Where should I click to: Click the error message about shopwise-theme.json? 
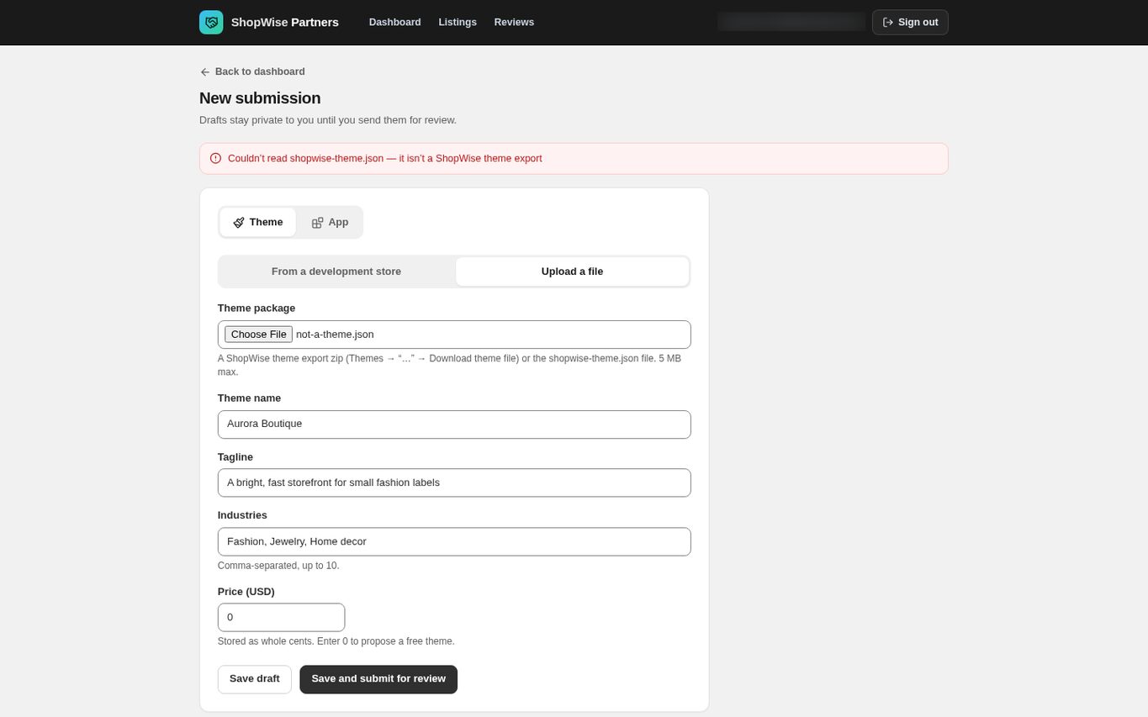pos(385,159)
